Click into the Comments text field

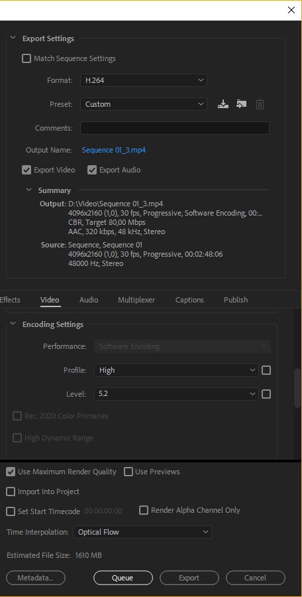(x=175, y=128)
